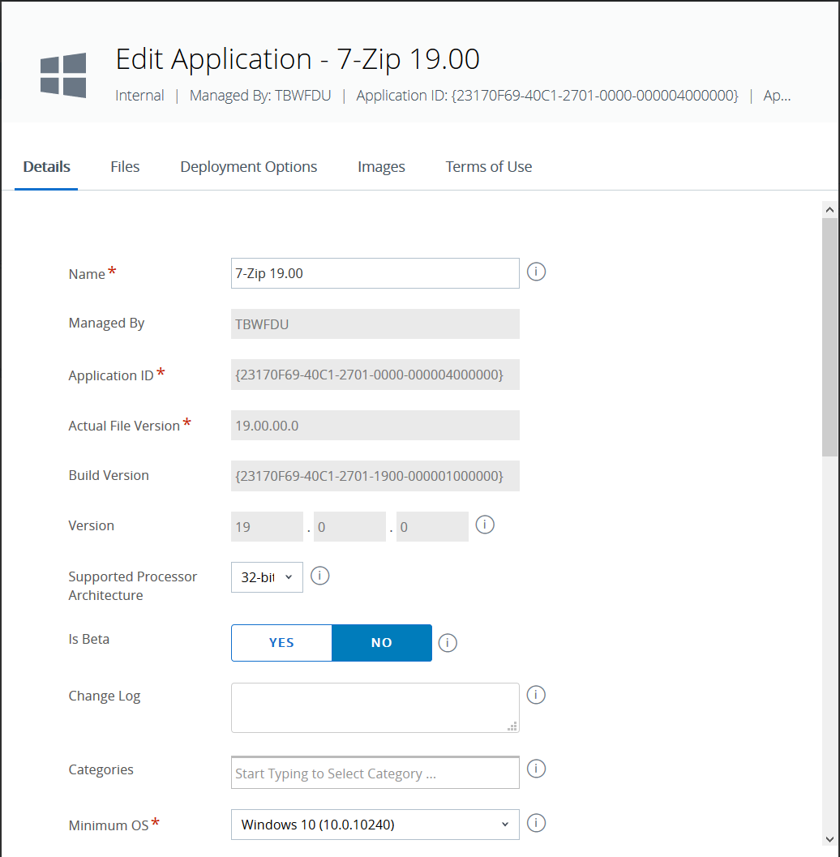Click into the Change Log text area

pyautogui.click(x=375, y=708)
